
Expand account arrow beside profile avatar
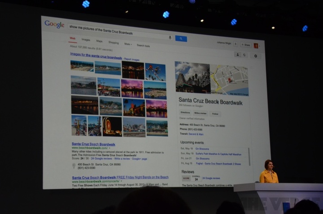tap(259, 46)
